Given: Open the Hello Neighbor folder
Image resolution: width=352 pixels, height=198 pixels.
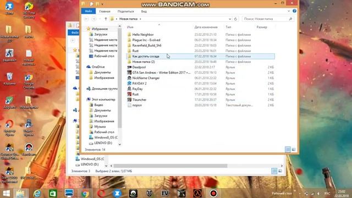Looking at the screenshot, I should click(x=143, y=35).
